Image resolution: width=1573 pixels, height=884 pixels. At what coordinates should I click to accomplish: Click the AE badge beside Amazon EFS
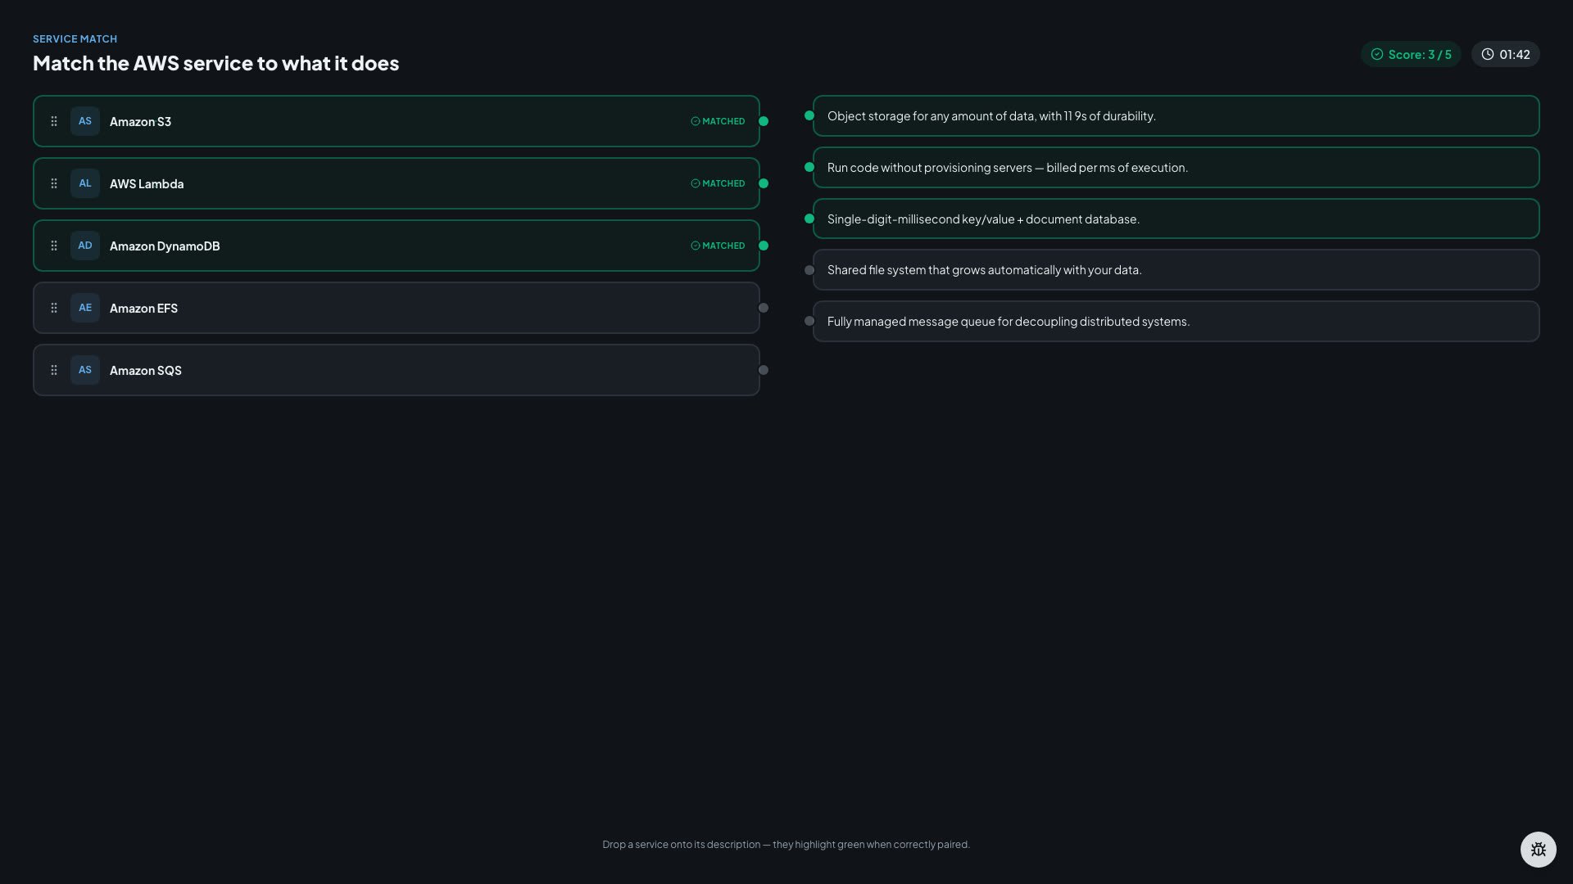(85, 308)
